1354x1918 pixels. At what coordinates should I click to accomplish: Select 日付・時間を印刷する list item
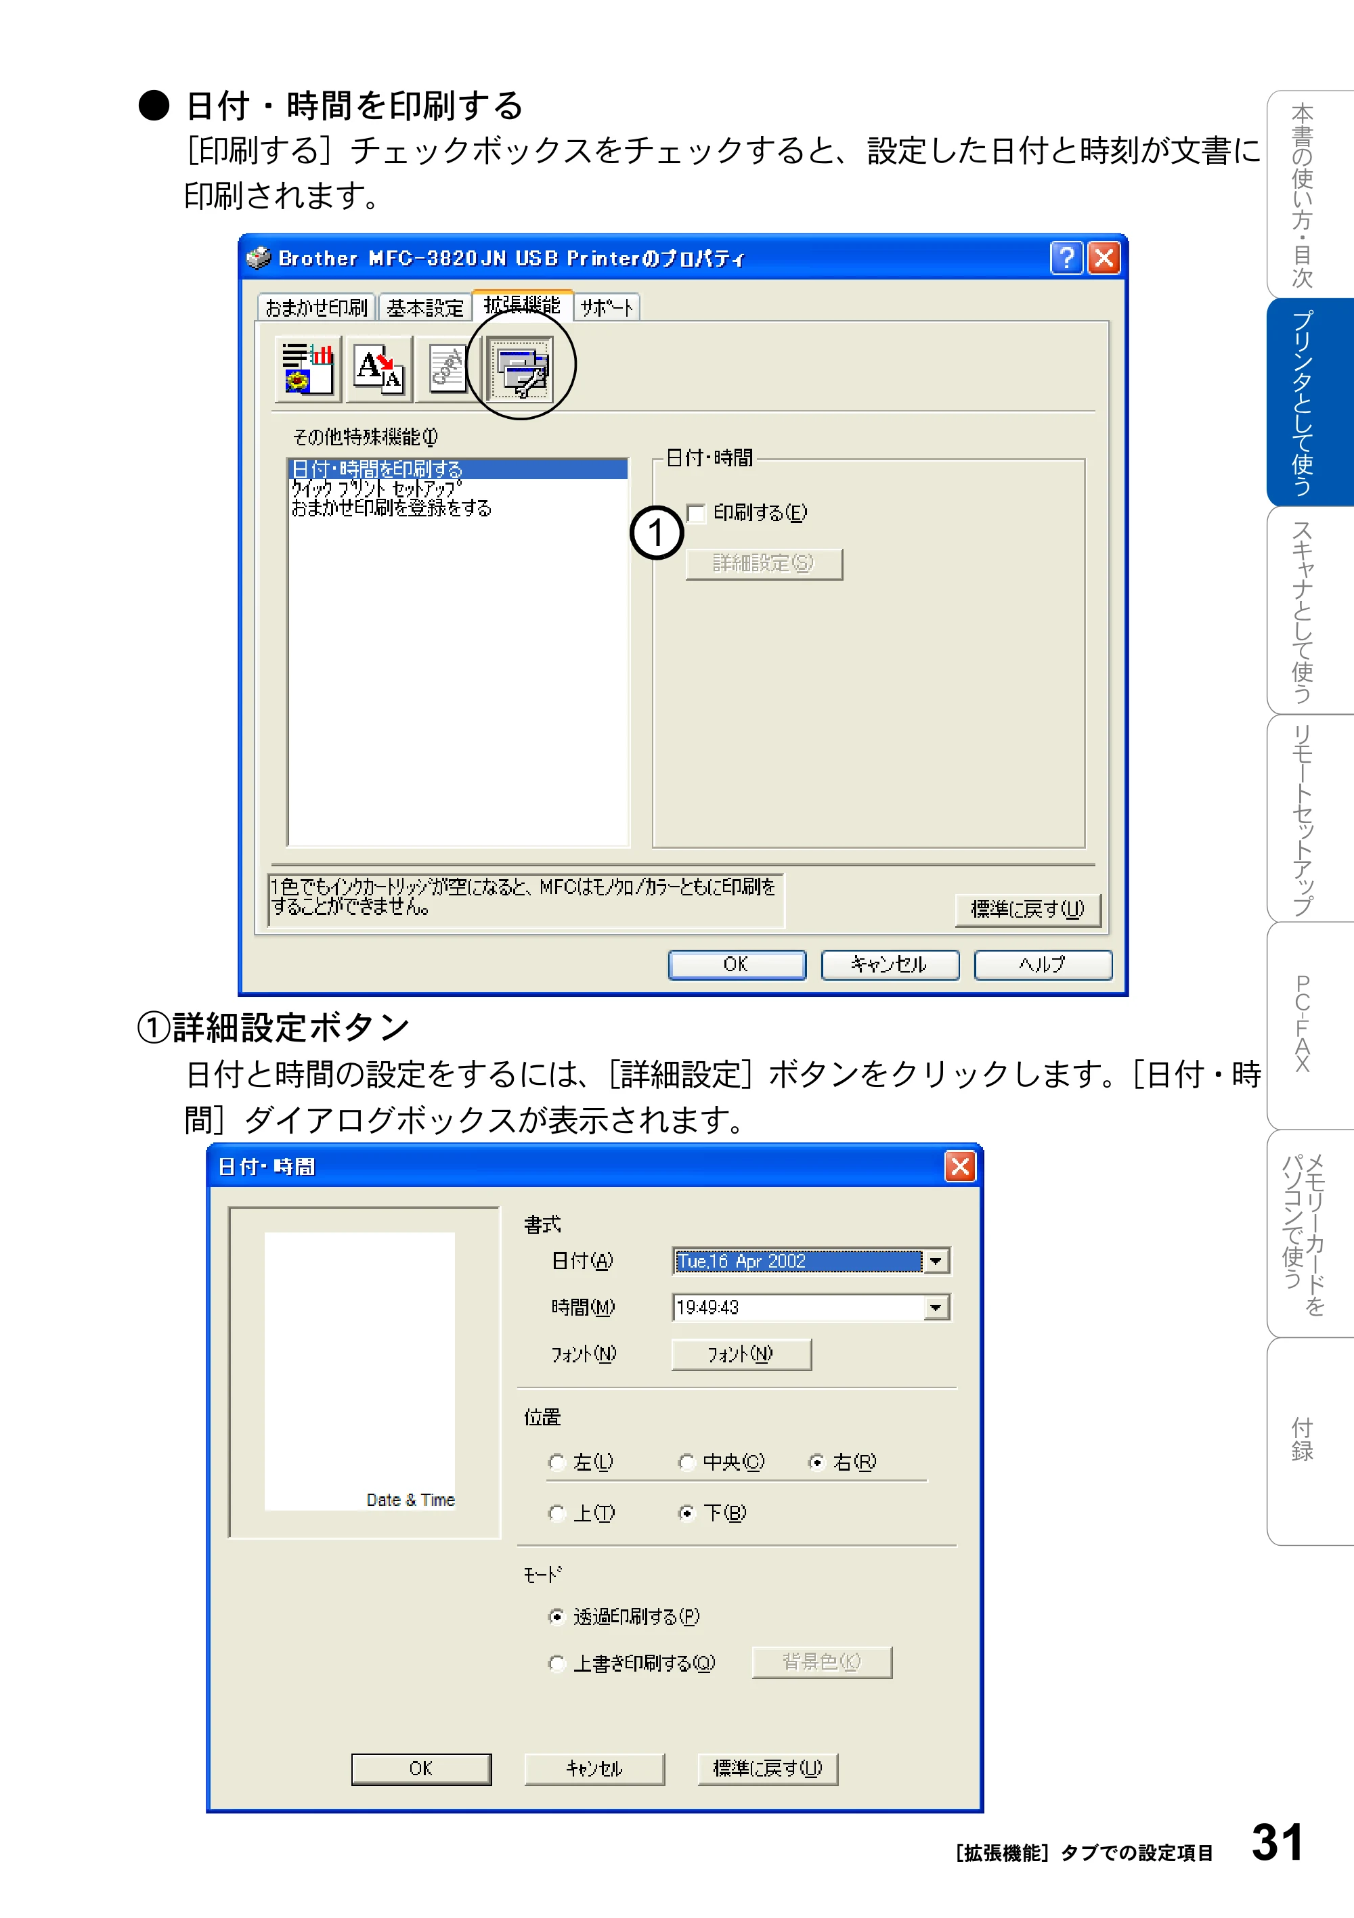point(457,468)
